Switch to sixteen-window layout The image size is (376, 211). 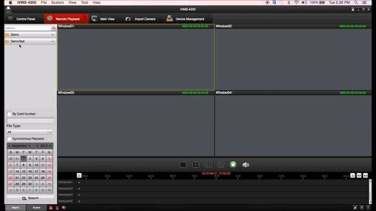[221, 165]
